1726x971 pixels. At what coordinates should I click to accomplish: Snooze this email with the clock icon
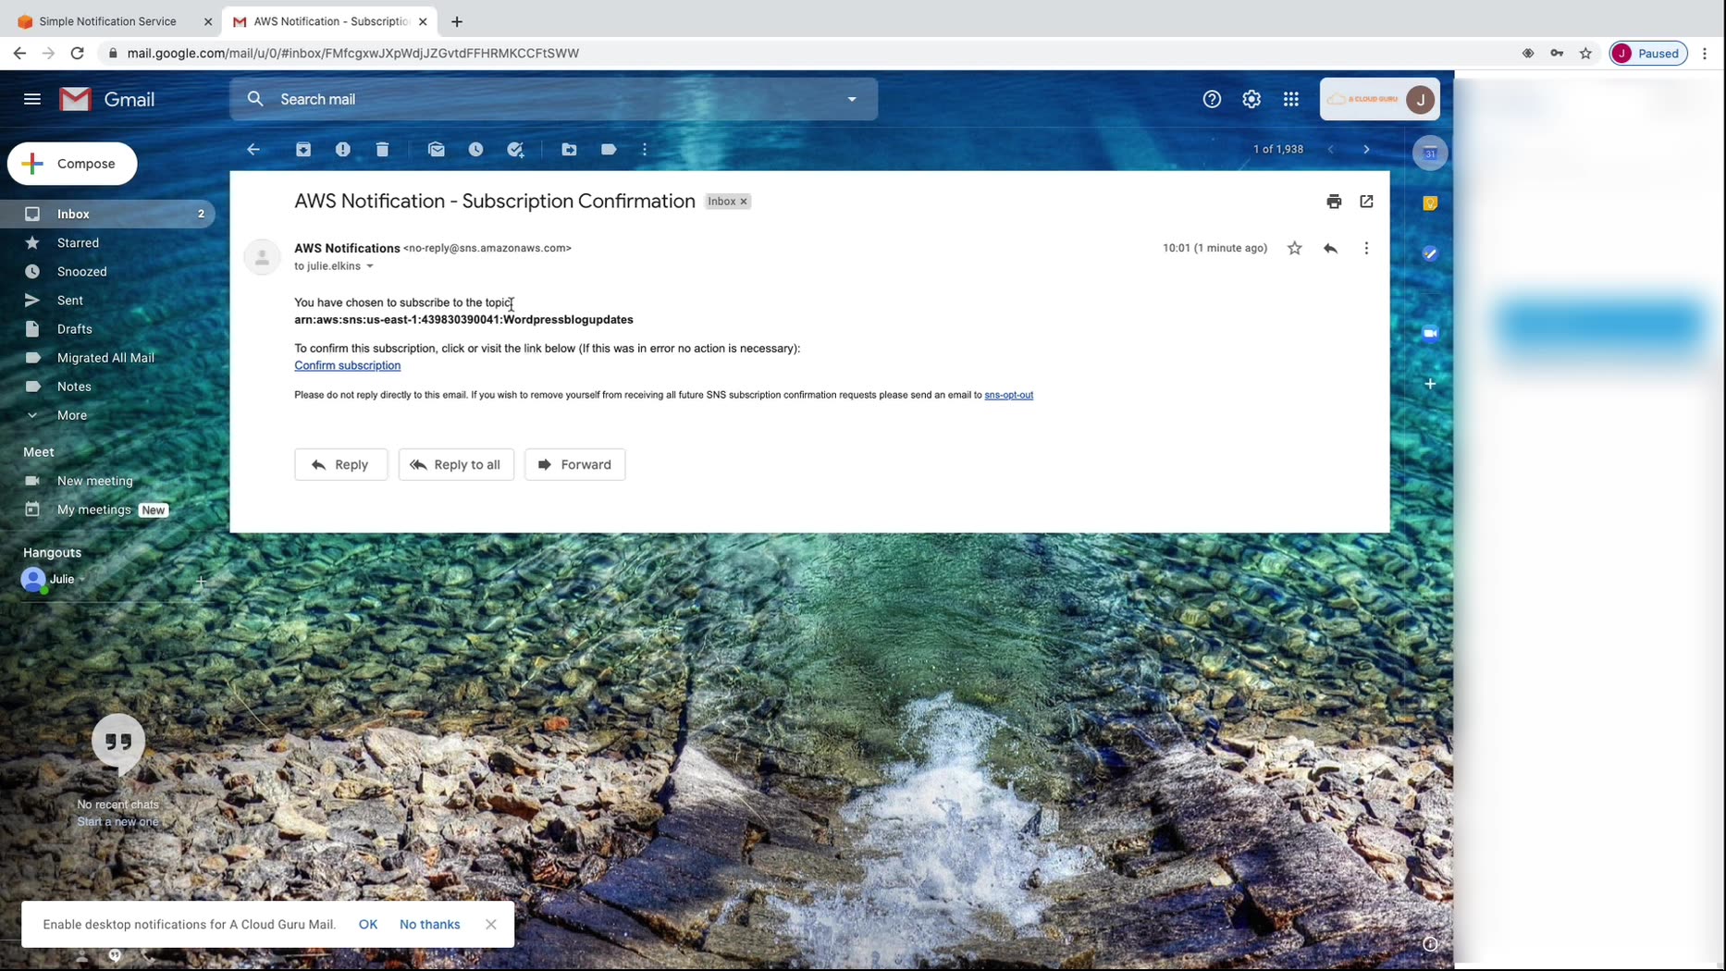[476, 150]
